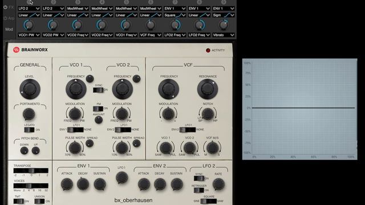Click the General Level large knob
365x205 pixels.
click(30, 89)
